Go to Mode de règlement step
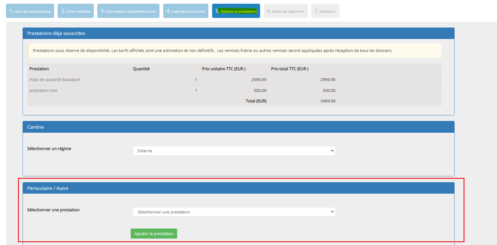 pos(286,11)
